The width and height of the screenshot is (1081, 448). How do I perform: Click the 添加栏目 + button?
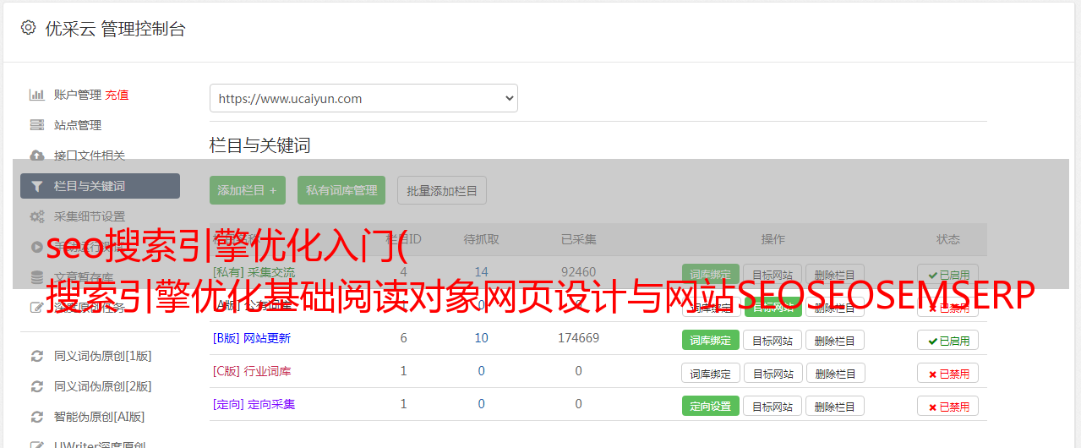click(x=248, y=190)
